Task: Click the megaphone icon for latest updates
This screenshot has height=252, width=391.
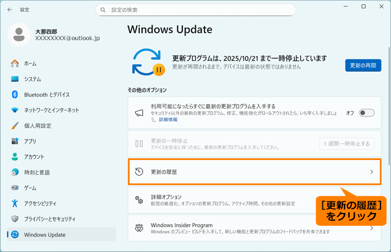Action: pyautogui.click(x=139, y=113)
